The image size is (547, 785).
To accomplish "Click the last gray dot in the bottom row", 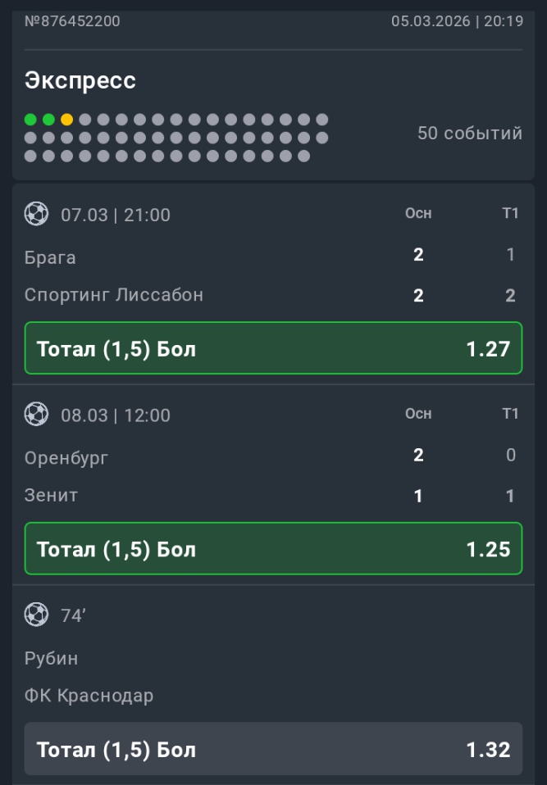I will [303, 156].
